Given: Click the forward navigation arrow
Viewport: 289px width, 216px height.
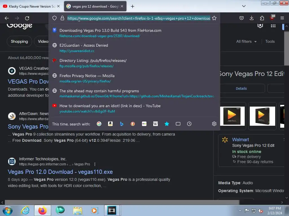Looking at the screenshot, I should point(17,18).
